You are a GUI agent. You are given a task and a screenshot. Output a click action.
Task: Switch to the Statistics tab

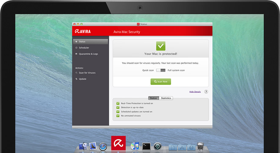pos(166,98)
